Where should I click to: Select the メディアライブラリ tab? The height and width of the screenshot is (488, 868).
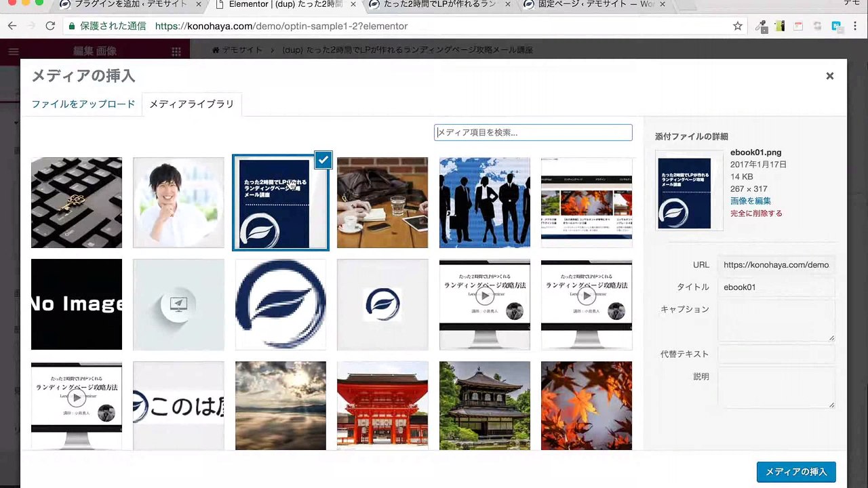pos(192,104)
